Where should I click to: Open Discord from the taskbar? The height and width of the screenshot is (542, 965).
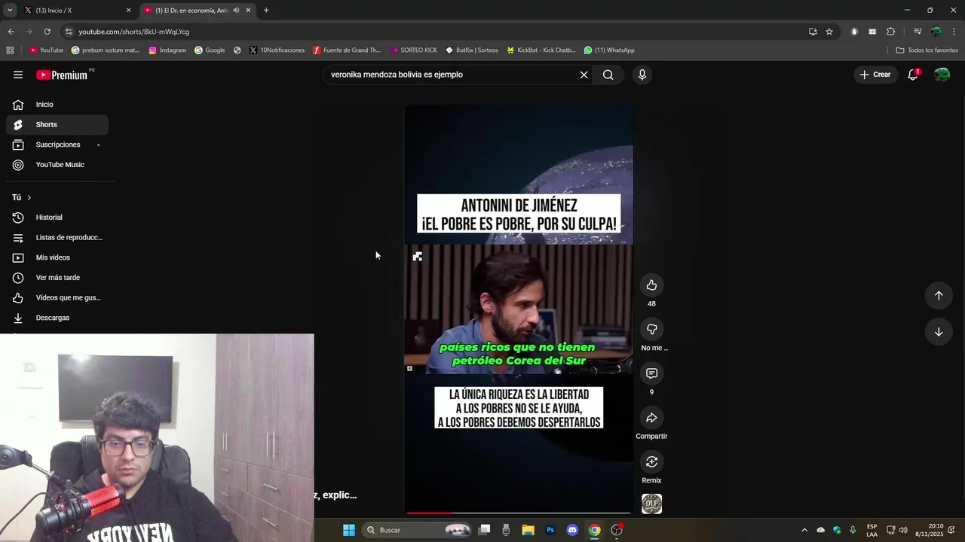(572, 530)
